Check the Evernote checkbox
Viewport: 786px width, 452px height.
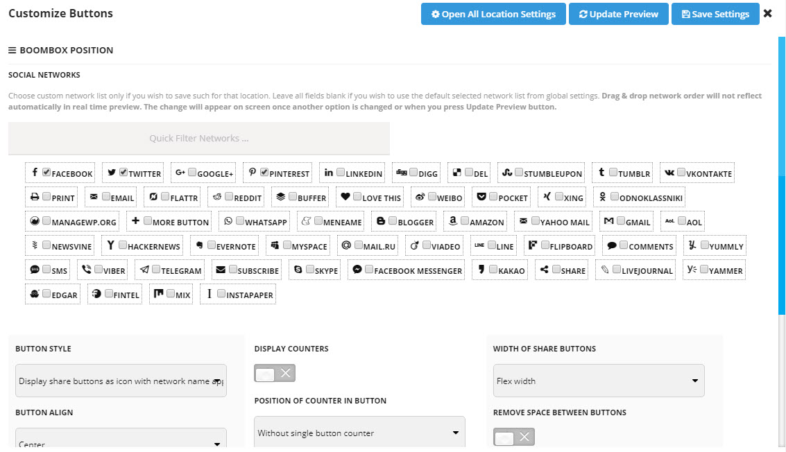(x=212, y=245)
